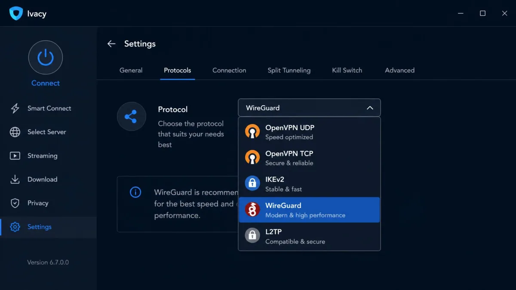Image resolution: width=516 pixels, height=290 pixels.
Task: Click the 'Secure & reliable' description
Action: coord(289,163)
